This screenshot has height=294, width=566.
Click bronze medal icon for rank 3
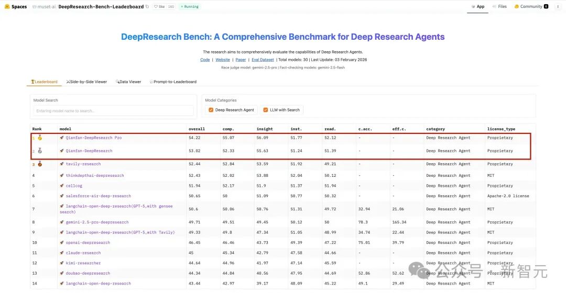40,164
